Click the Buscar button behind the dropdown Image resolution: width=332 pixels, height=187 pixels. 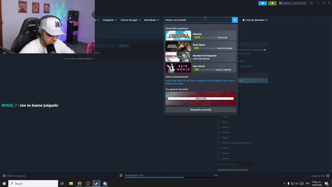click(x=123, y=46)
